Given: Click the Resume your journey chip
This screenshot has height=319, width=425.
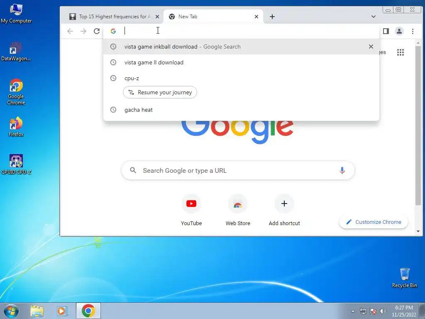Looking at the screenshot, I should click(160, 92).
